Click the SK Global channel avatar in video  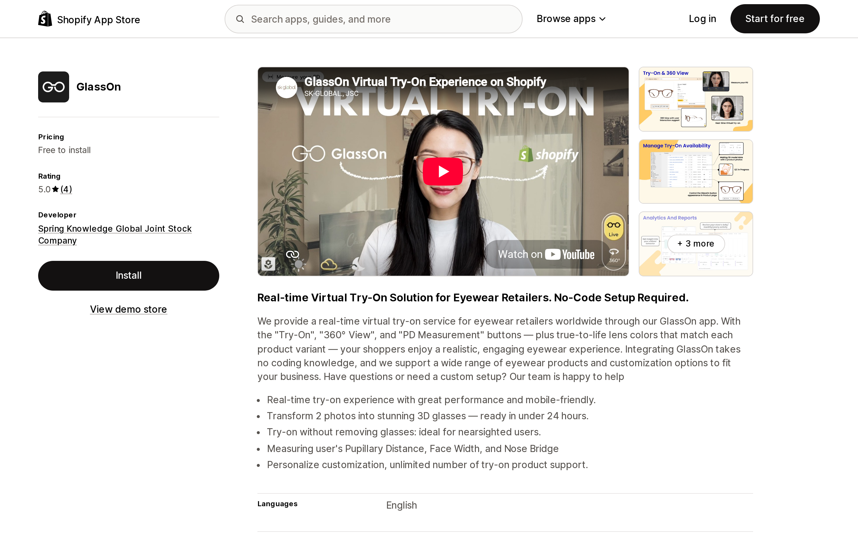[x=287, y=87]
